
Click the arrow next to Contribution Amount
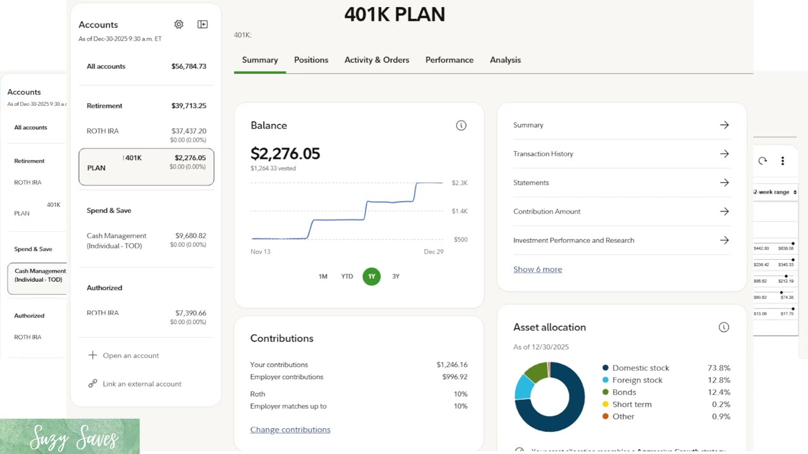[724, 211]
